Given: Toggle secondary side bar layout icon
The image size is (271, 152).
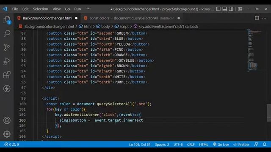Looking at the screenshot, I should [231, 9].
